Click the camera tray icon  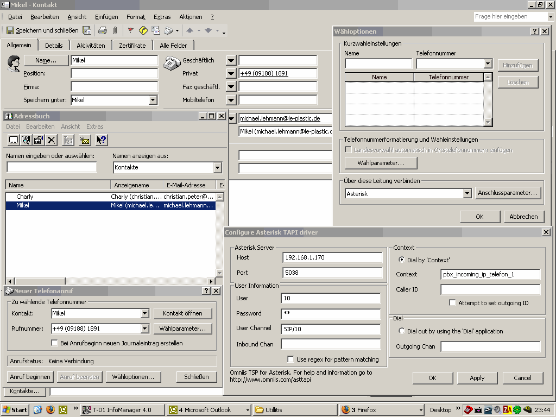coord(478,410)
